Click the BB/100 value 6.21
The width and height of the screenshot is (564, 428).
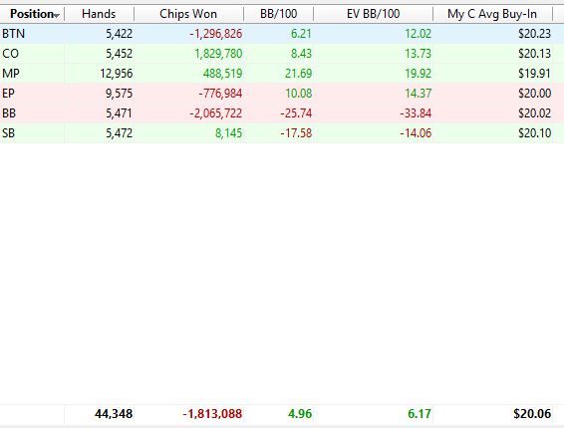point(301,34)
